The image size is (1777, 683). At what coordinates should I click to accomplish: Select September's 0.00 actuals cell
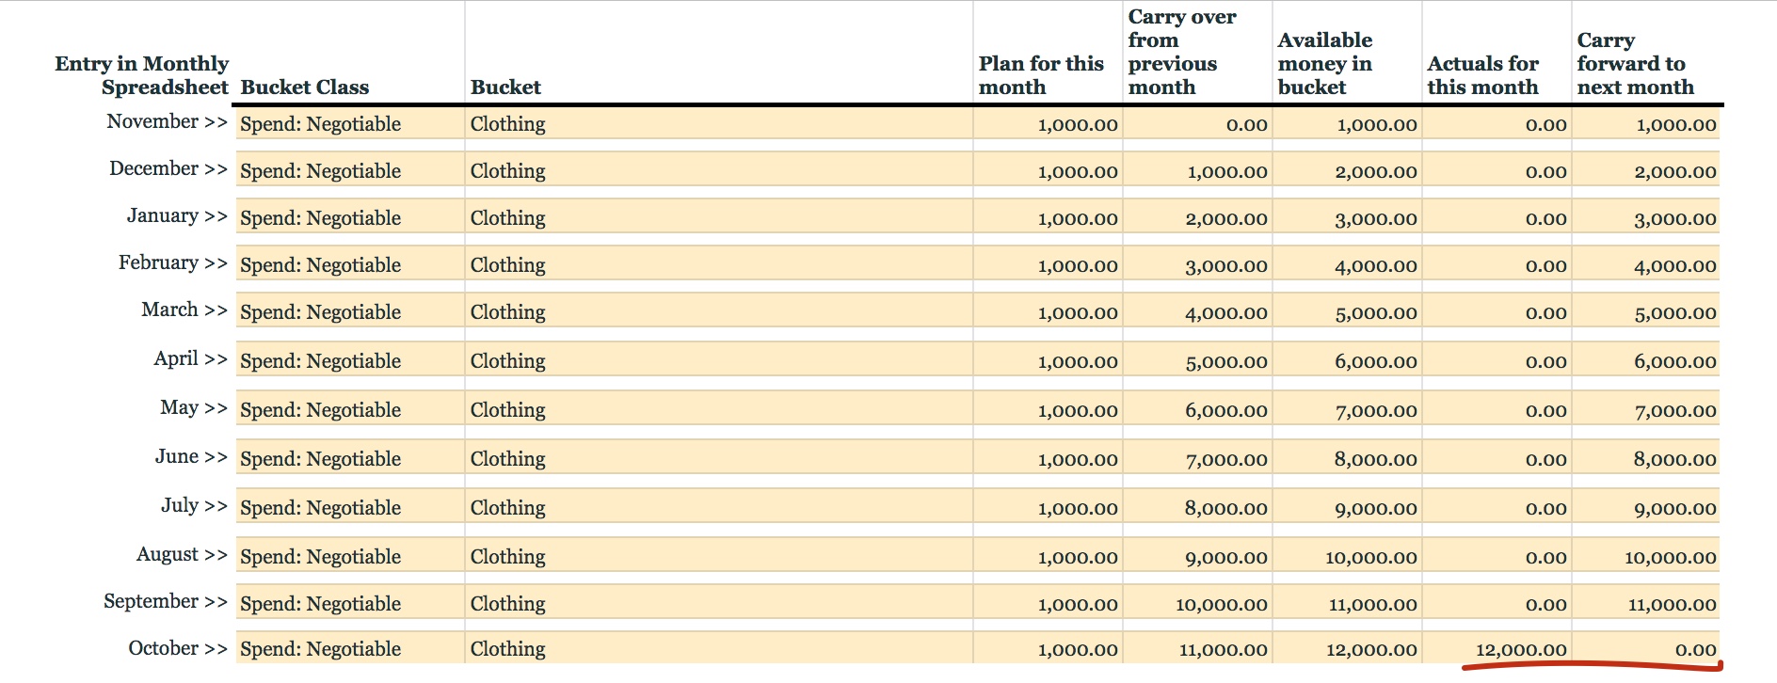coord(1497,604)
